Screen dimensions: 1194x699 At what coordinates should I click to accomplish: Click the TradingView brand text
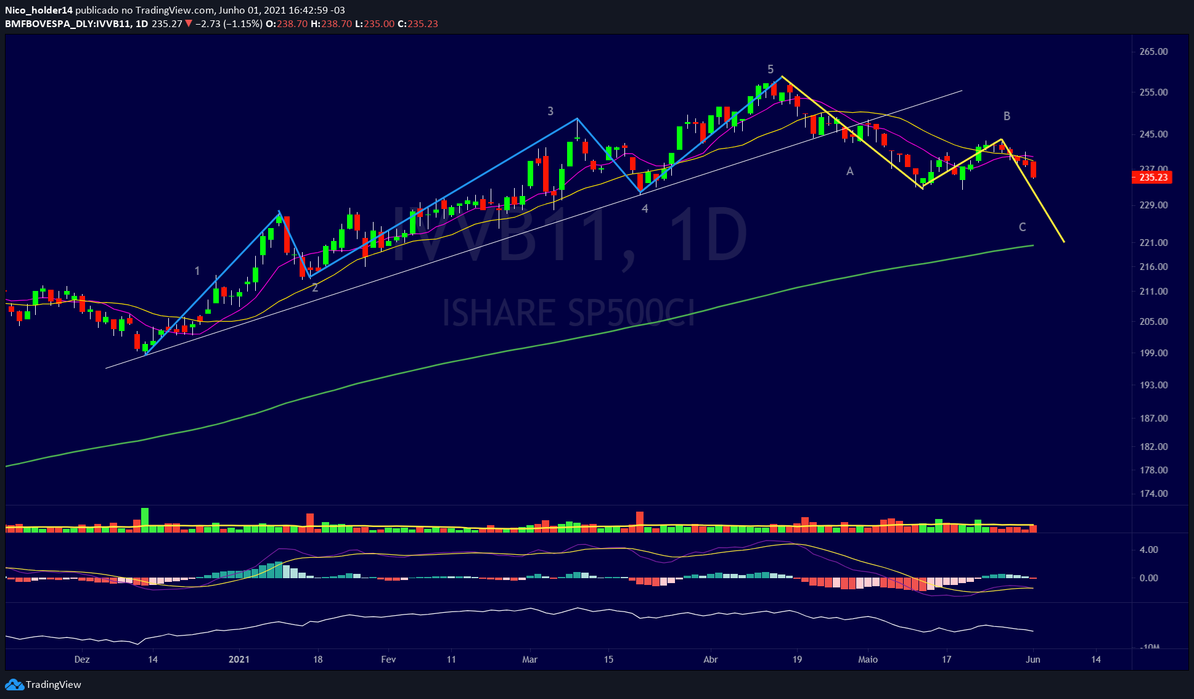54,684
